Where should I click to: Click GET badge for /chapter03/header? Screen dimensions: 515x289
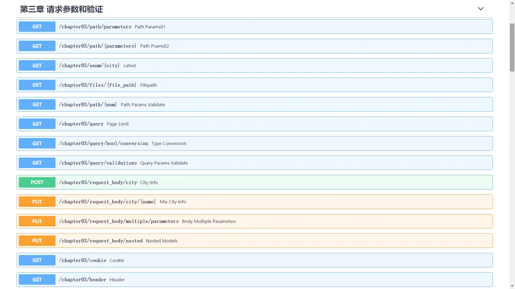(37, 280)
